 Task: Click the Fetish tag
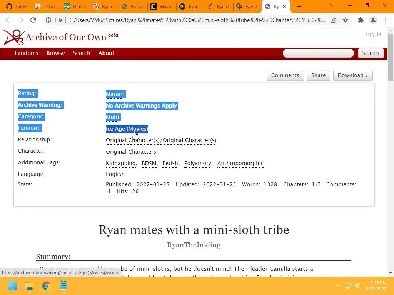tap(170, 163)
